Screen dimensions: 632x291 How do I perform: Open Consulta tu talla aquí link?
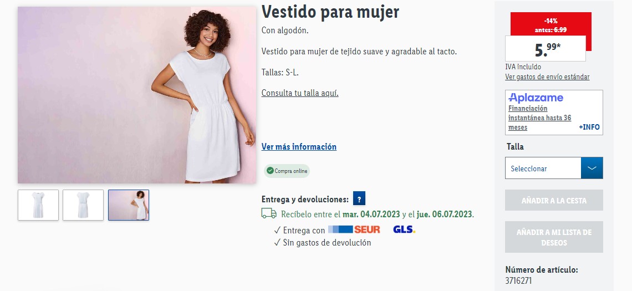pos(300,93)
